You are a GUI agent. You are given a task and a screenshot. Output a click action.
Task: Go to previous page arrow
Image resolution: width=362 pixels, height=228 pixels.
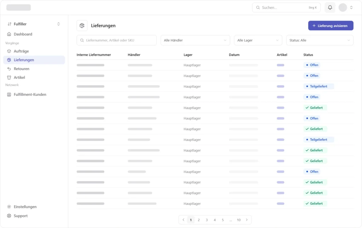183,220
